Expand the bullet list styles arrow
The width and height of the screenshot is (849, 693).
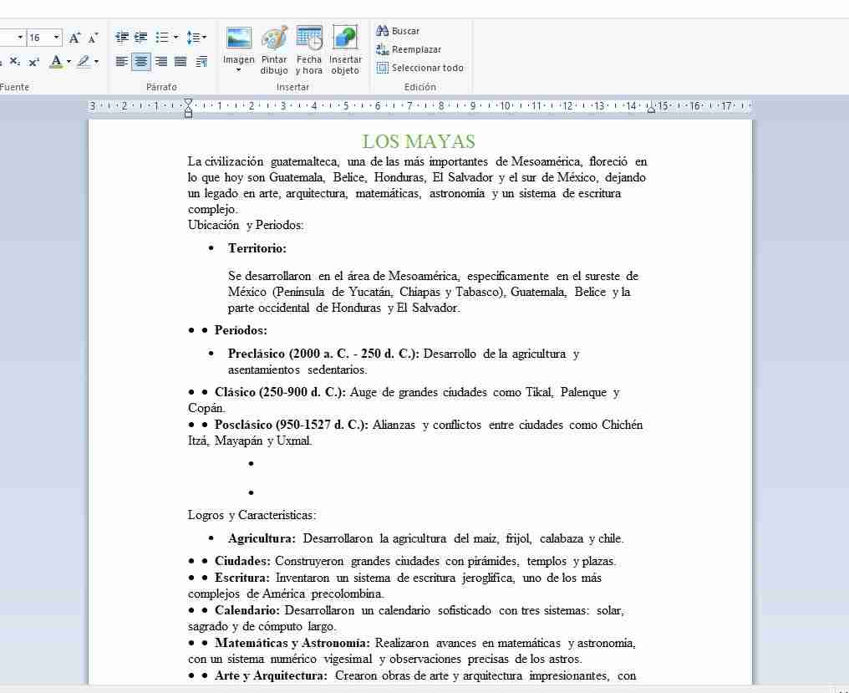pyautogui.click(x=175, y=38)
